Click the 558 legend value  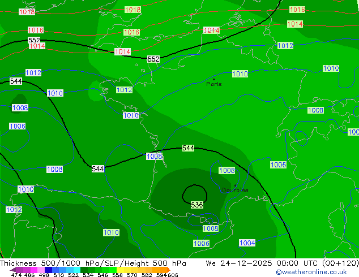(117, 275)
